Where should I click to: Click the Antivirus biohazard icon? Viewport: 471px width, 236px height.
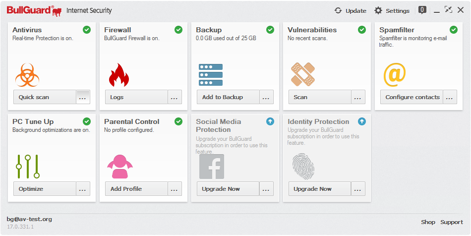point(27,75)
